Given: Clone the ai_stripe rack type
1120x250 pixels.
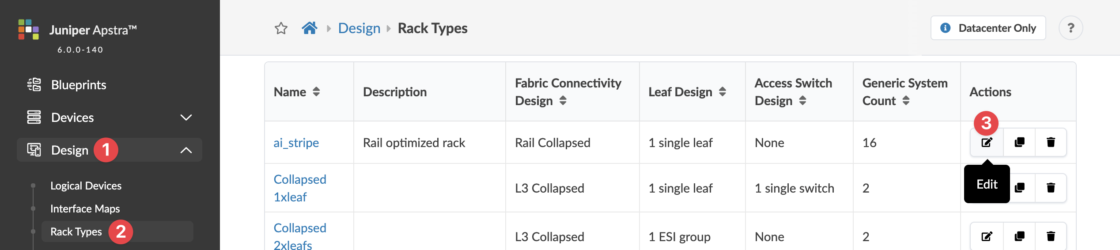Looking at the screenshot, I should click(x=1019, y=142).
